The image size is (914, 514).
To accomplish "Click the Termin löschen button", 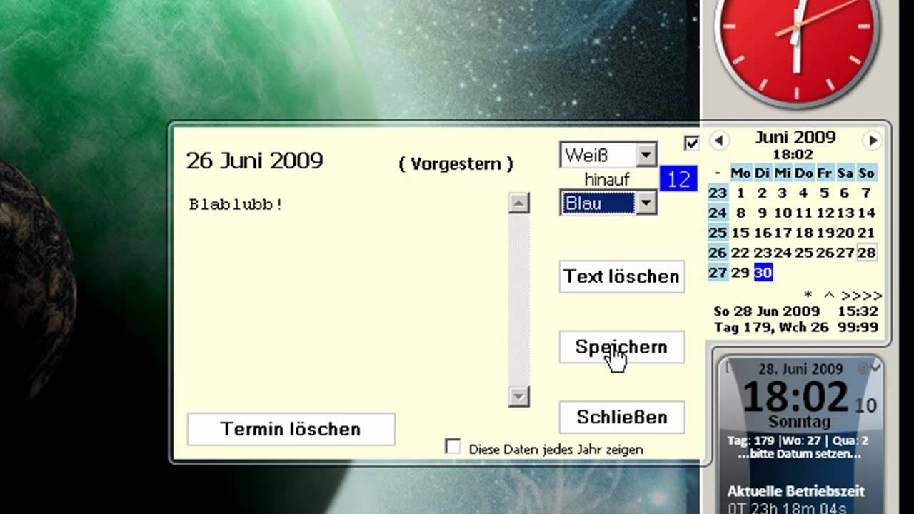I will 291,429.
